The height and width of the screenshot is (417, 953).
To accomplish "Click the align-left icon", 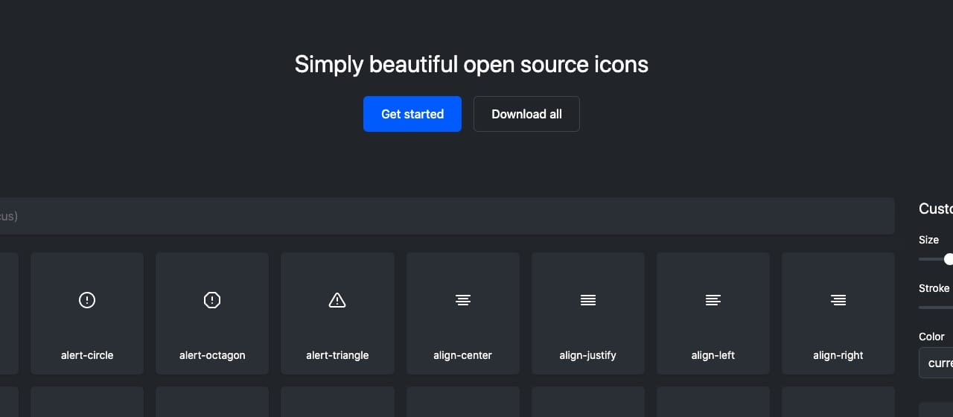I will 713,300.
